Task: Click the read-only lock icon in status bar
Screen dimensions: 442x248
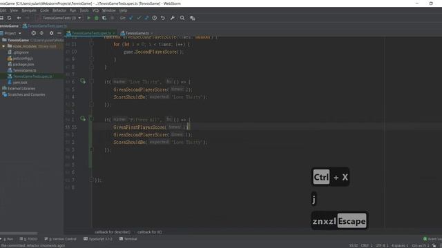Action: coord(434,245)
